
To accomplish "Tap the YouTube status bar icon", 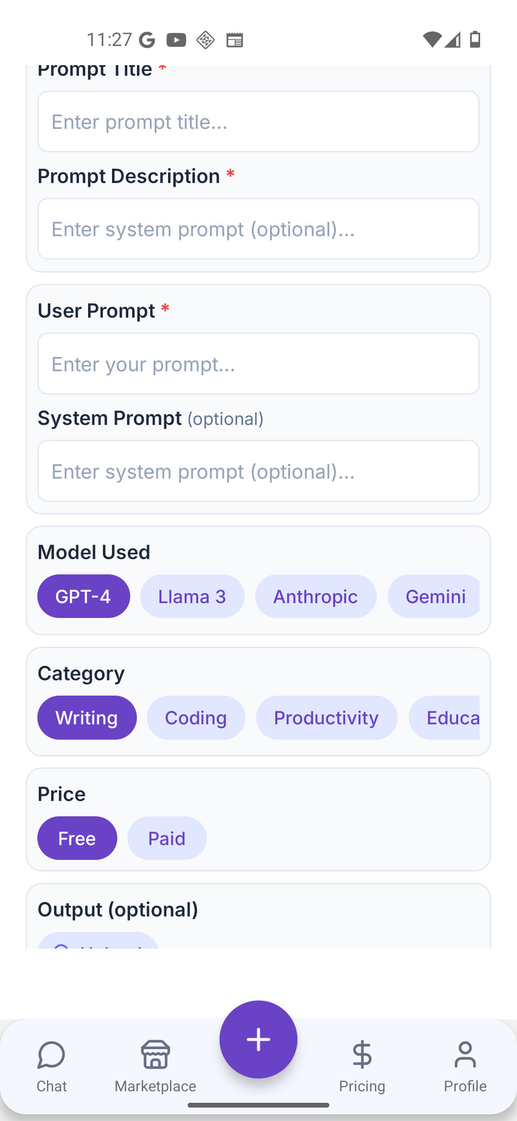I will [176, 40].
